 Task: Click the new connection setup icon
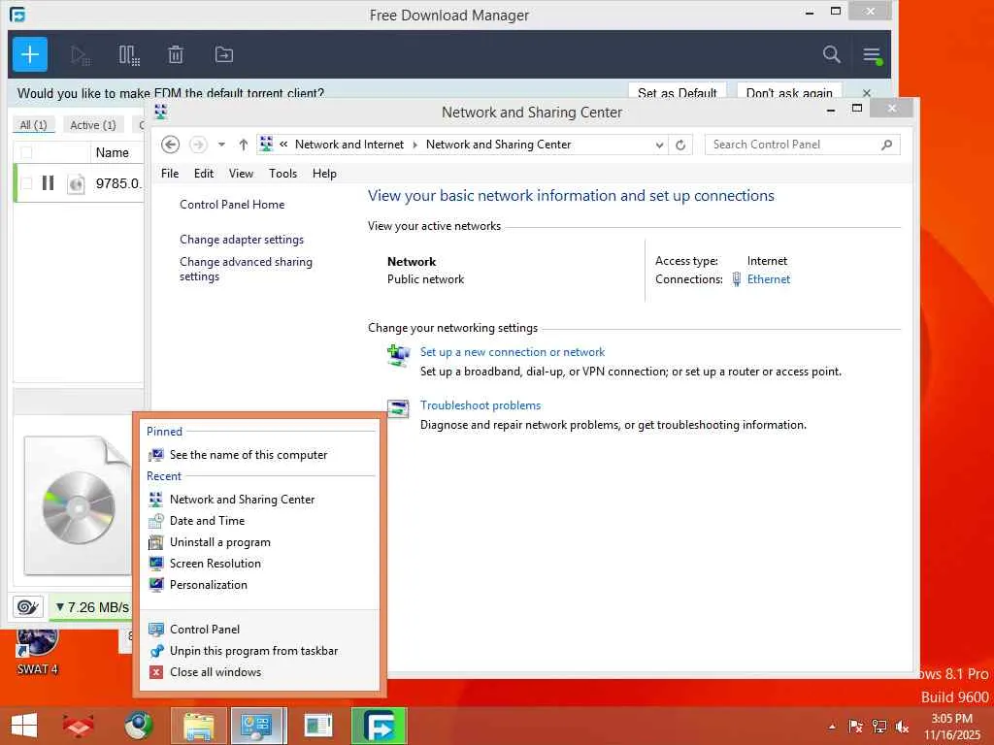pyautogui.click(x=398, y=355)
